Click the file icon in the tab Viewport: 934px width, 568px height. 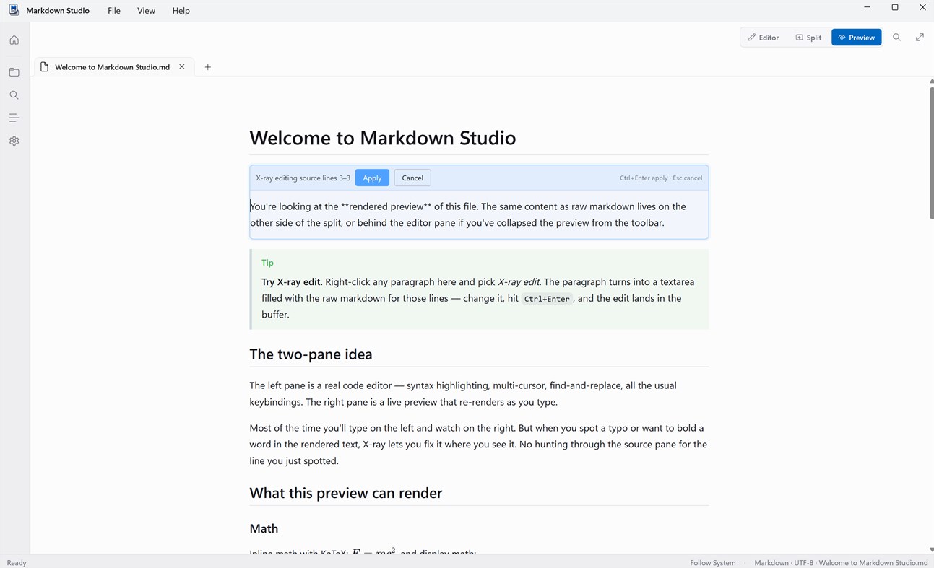click(45, 67)
